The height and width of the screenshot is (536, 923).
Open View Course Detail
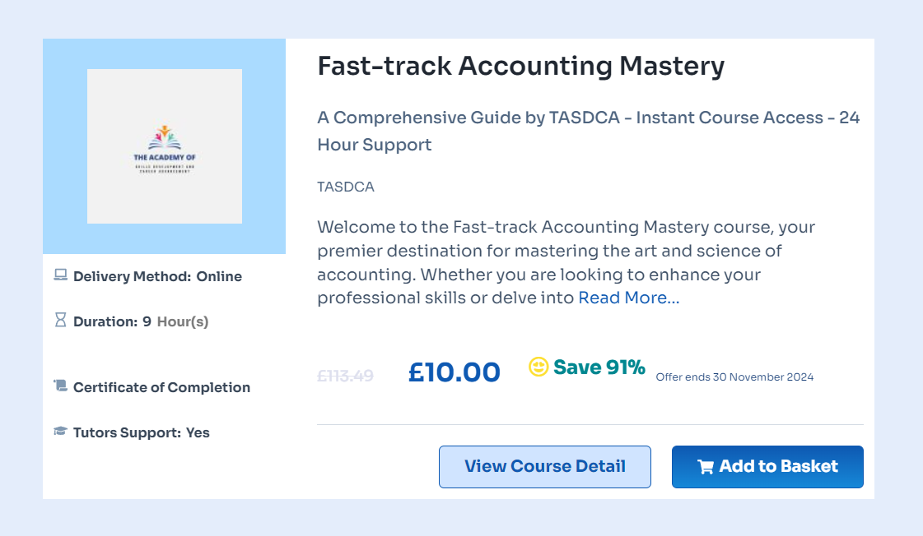coord(545,467)
